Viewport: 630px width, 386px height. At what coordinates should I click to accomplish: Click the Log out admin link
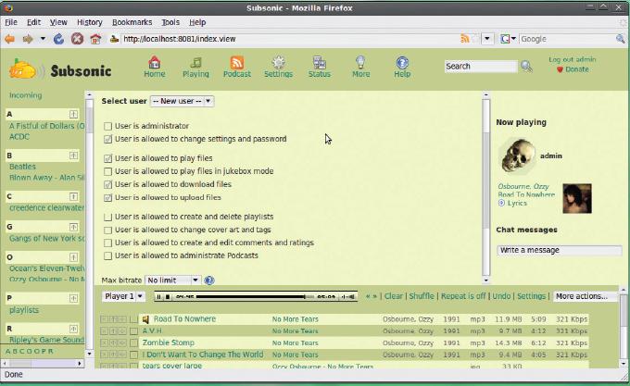coord(573,59)
